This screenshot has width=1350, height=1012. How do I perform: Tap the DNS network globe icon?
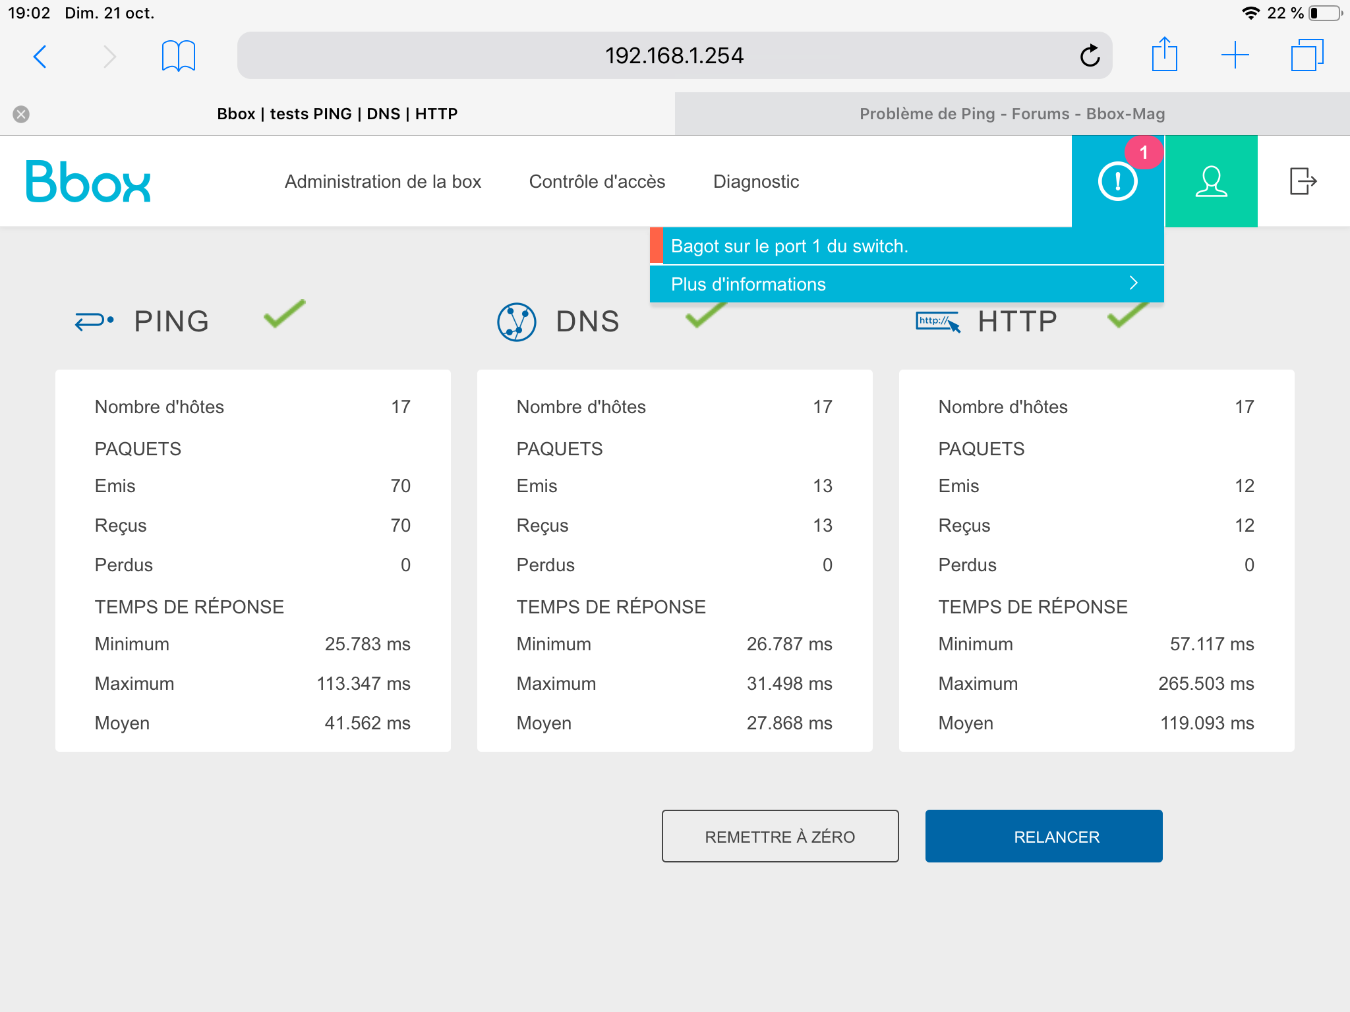516,322
